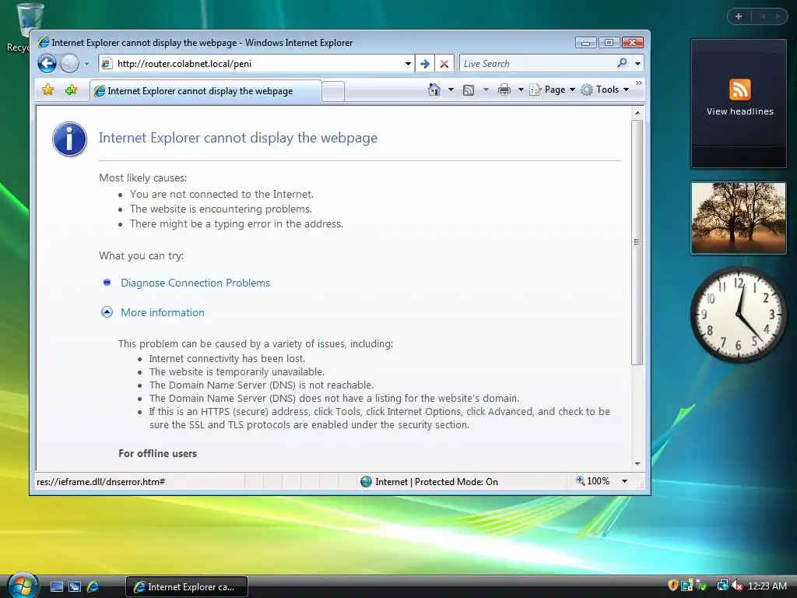Image resolution: width=797 pixels, height=598 pixels.
Task: Click the tree slideshow gadget picture
Action: (739, 218)
